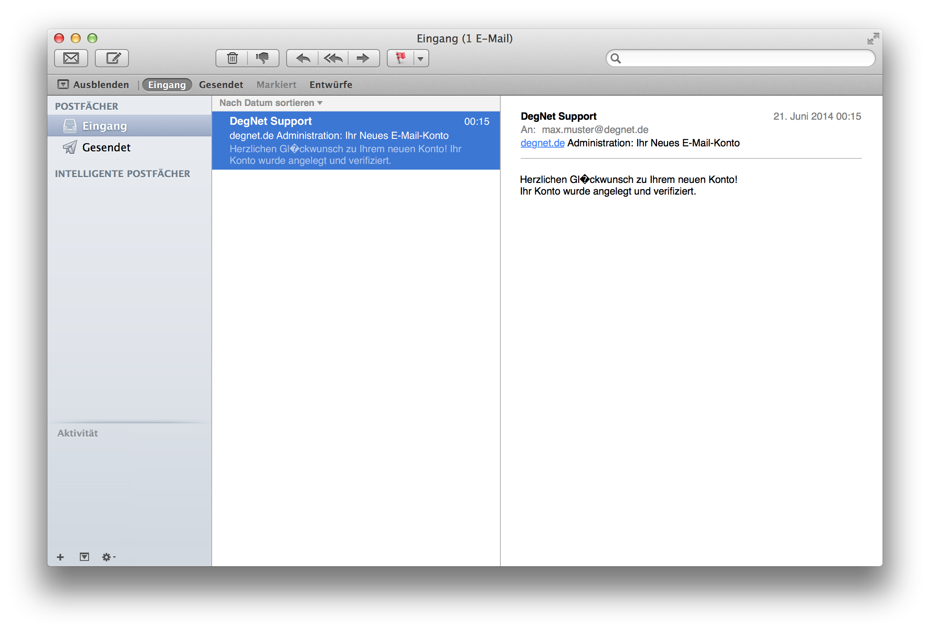Switch to Gesendet in favorites bar
Viewport: 930px width, 632px height.
point(221,85)
